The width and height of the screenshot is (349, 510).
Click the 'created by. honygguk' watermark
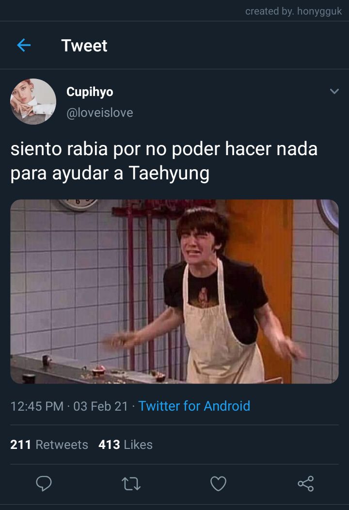tap(293, 11)
